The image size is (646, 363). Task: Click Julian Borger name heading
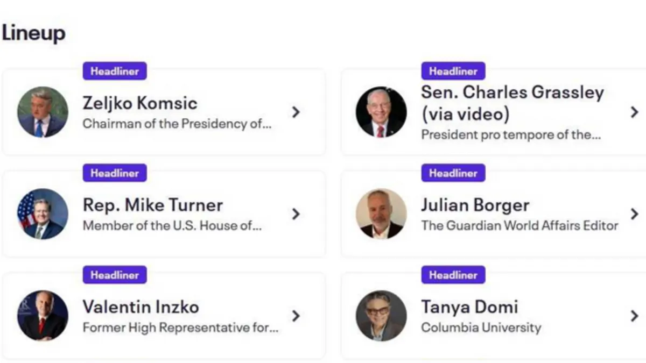click(x=475, y=205)
